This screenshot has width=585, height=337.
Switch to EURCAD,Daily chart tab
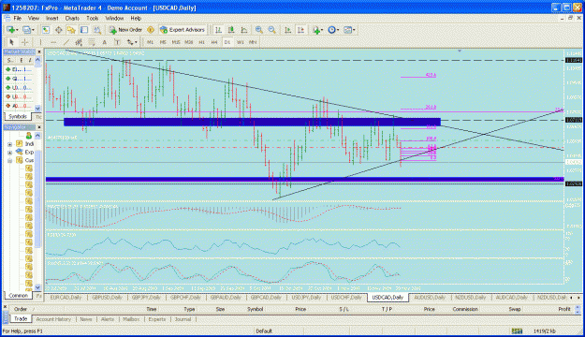(x=66, y=298)
